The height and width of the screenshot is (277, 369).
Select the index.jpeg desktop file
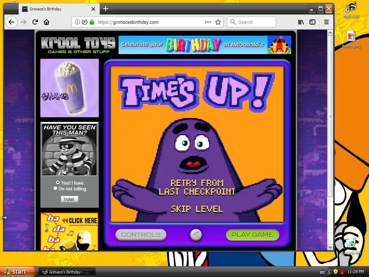click(351, 39)
